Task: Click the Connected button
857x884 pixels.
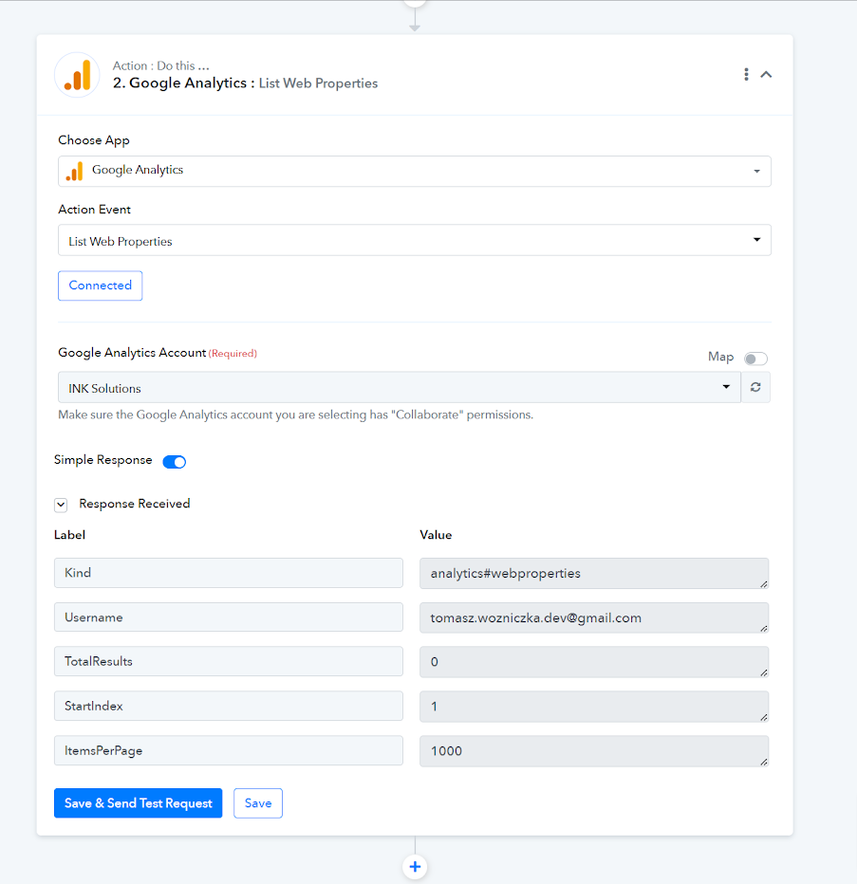Action: coord(100,285)
